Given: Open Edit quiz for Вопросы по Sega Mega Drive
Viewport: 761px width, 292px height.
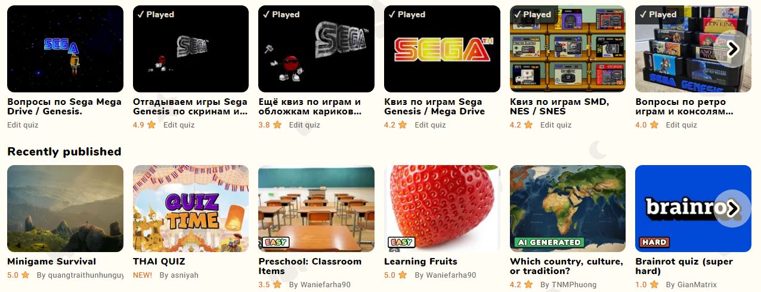Looking at the screenshot, I should (x=23, y=125).
